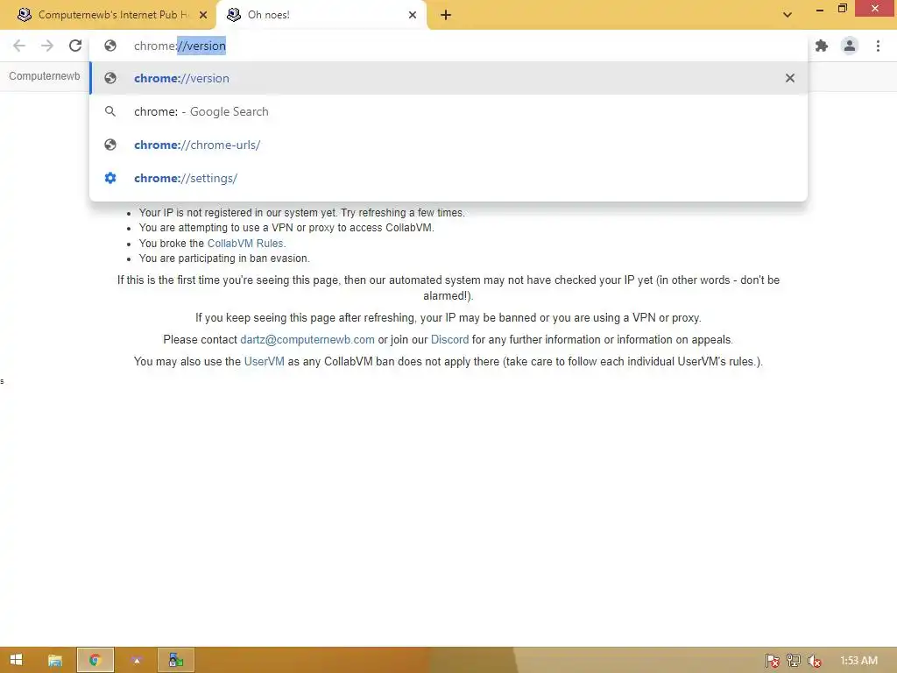Open the Chrome three-dot menu
The width and height of the screenshot is (897, 673).
click(x=878, y=46)
